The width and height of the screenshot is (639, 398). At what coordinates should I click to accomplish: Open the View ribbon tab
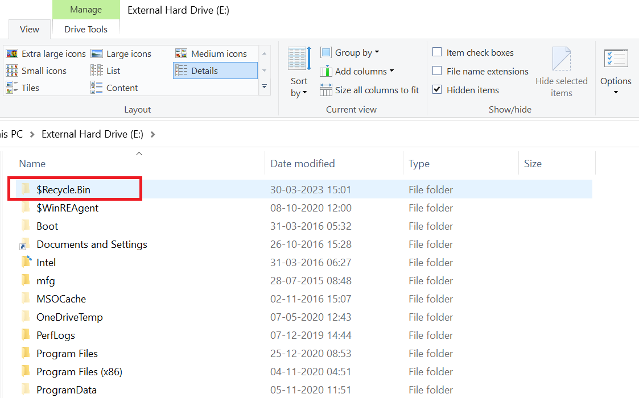coord(29,29)
